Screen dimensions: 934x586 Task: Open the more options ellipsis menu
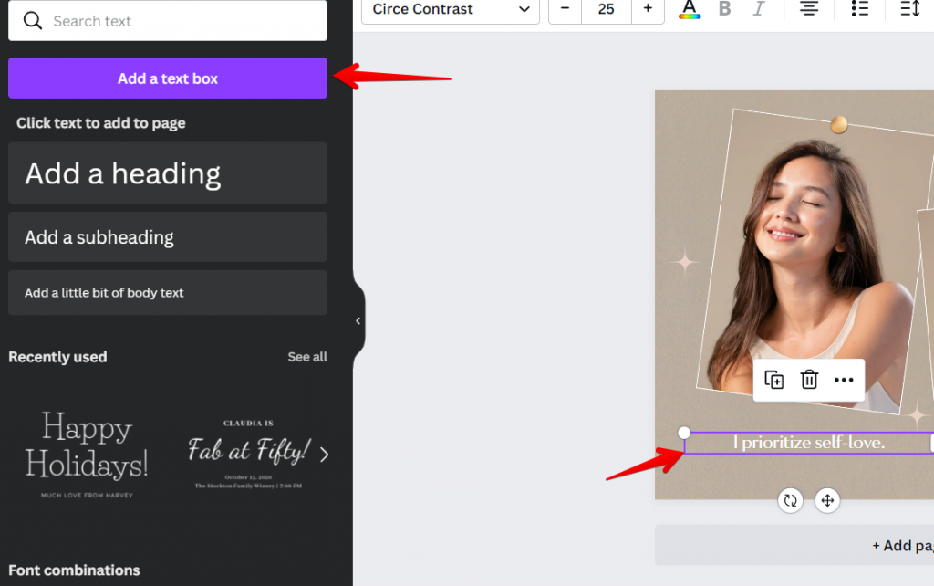pos(844,380)
